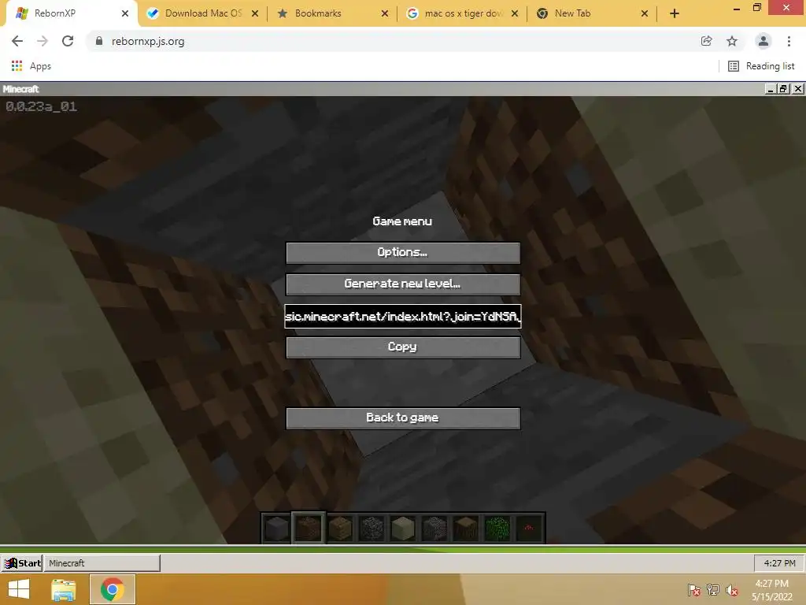The height and width of the screenshot is (605, 806).
Task: Select the log block hotbar slot
Action: pyautogui.click(x=466, y=529)
